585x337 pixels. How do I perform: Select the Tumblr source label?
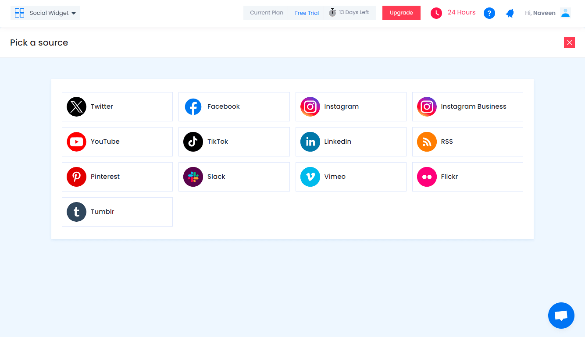(x=103, y=212)
